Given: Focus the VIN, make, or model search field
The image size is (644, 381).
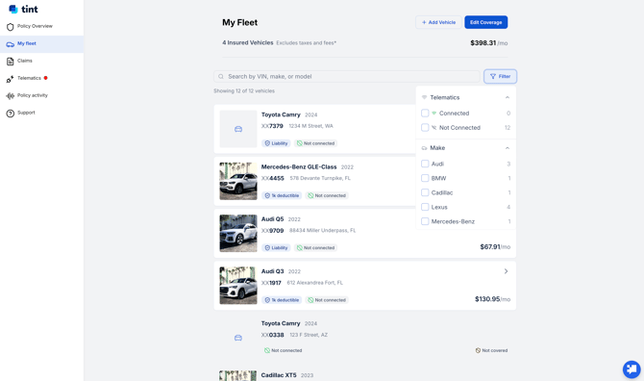Looking at the screenshot, I should tap(347, 76).
